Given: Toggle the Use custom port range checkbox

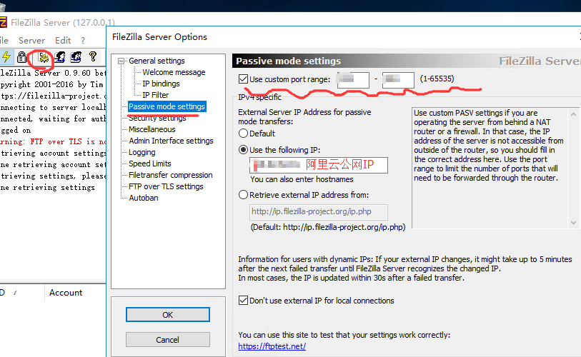Looking at the screenshot, I should [243, 79].
